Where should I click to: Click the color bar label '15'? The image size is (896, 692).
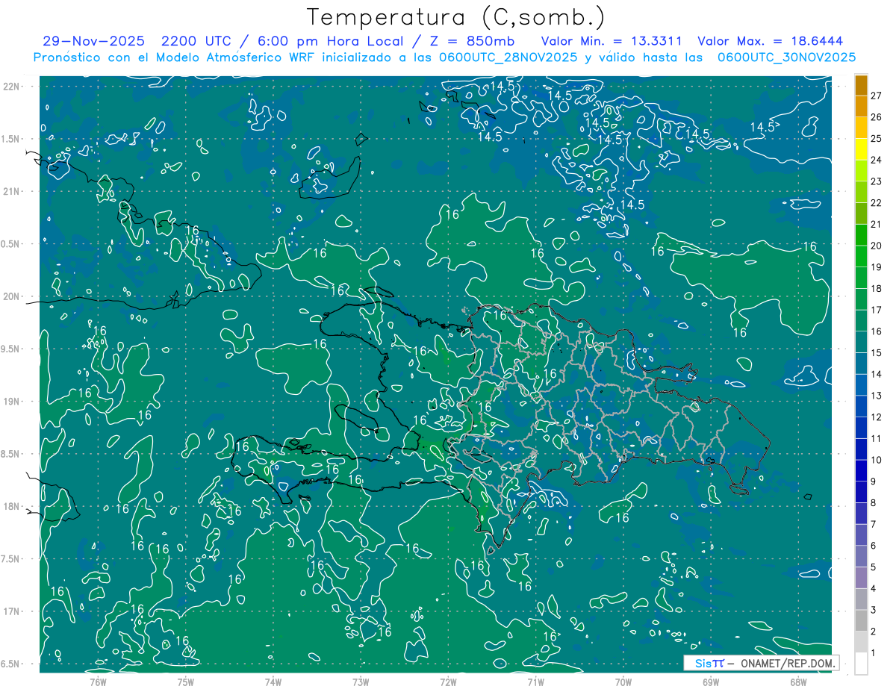[877, 353]
